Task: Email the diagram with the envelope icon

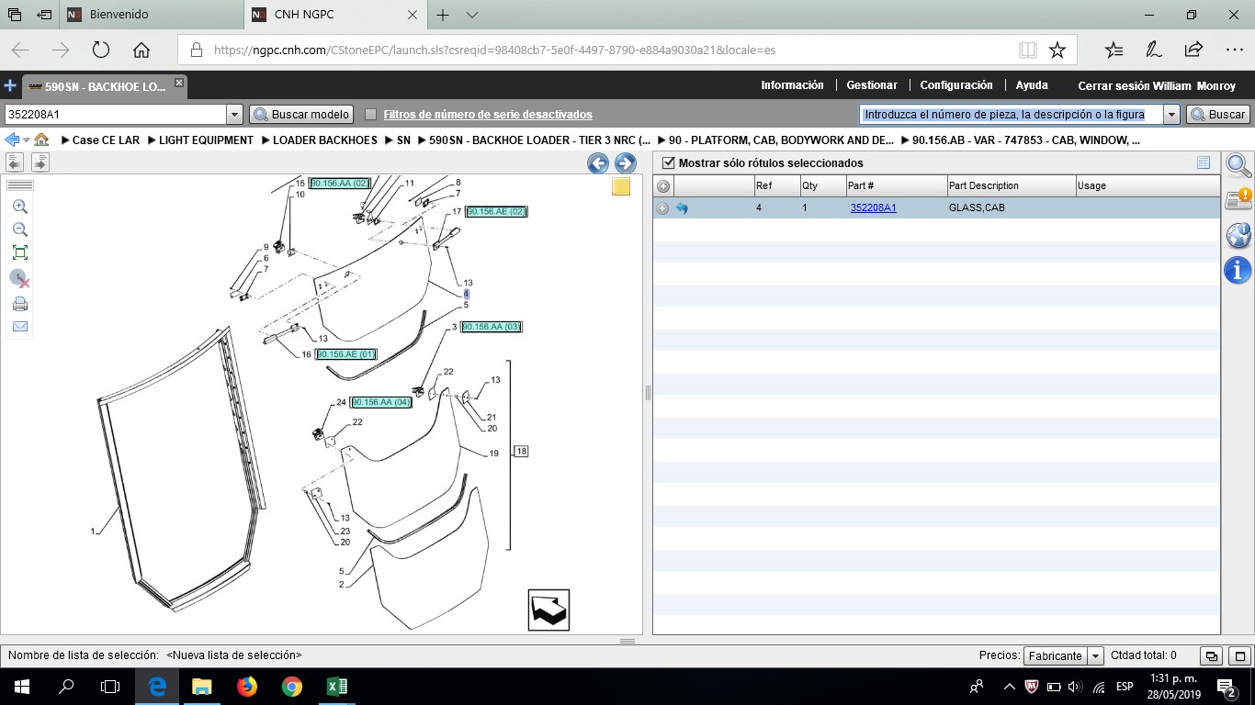Action: [x=19, y=327]
